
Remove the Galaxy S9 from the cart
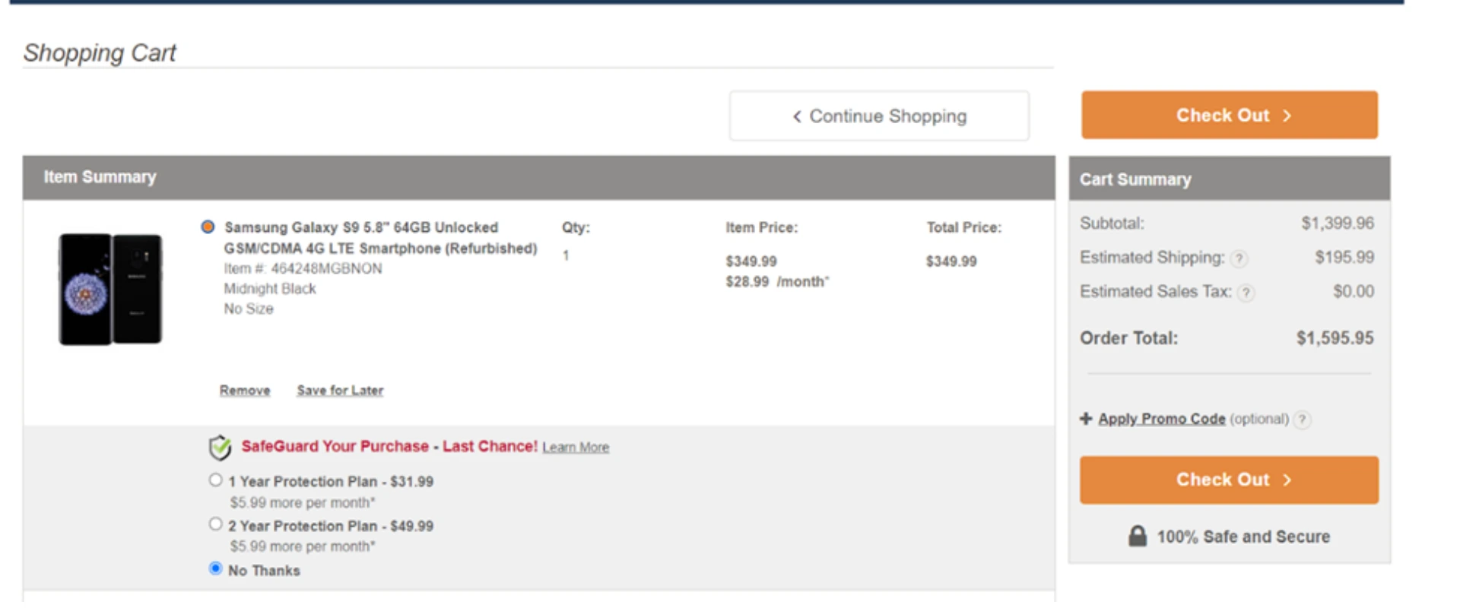tap(245, 391)
